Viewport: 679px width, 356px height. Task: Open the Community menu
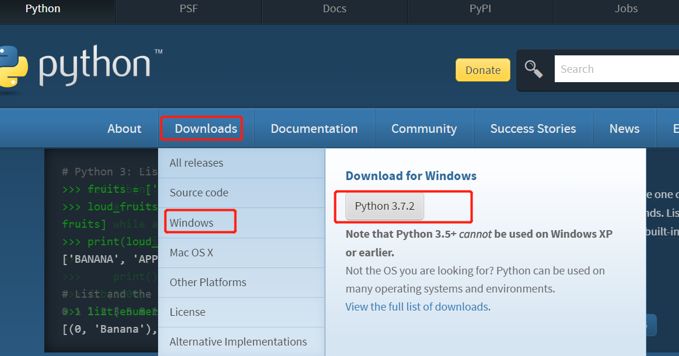click(x=424, y=128)
